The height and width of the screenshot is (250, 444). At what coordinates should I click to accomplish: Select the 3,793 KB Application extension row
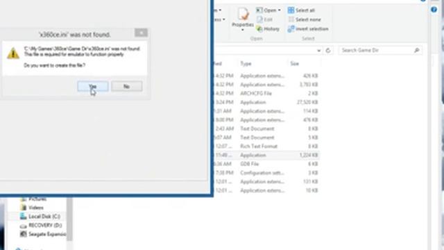(x=266, y=85)
